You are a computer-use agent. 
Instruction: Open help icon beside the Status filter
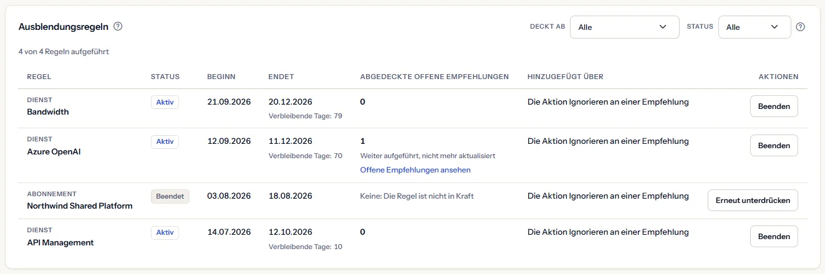click(x=801, y=27)
